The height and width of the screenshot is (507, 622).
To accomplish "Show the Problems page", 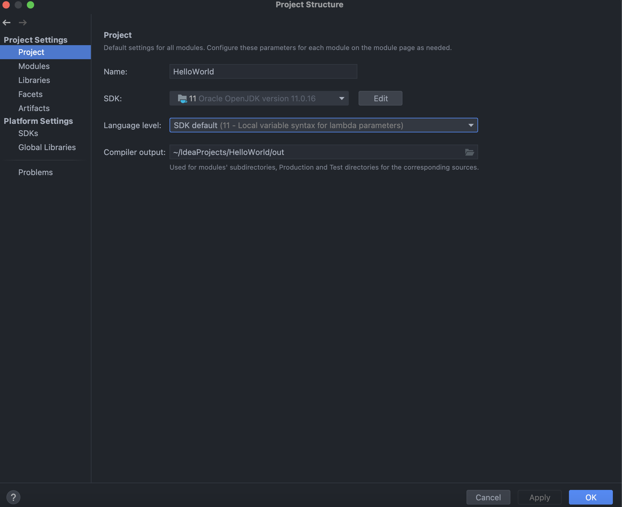I will pyautogui.click(x=45, y=172).
